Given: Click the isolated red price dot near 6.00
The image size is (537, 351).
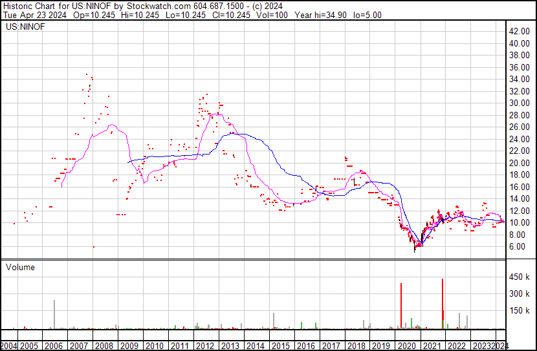Looking at the screenshot, I should 93,246.
